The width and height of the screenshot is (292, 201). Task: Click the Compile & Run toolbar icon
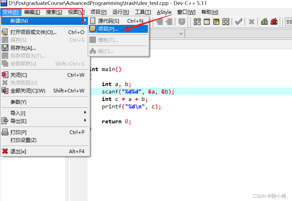[216, 22]
